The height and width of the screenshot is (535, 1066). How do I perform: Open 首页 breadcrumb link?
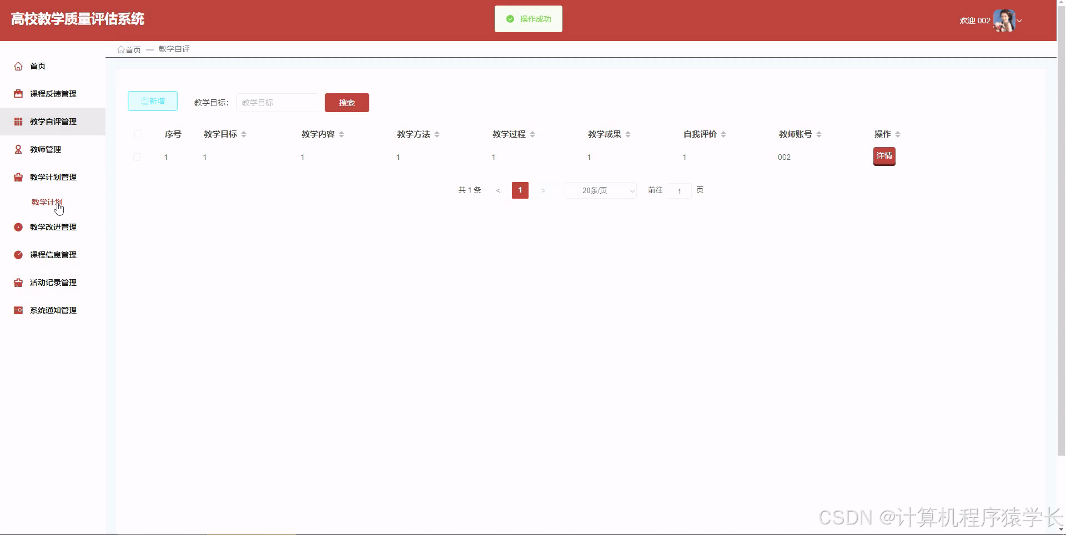[133, 49]
